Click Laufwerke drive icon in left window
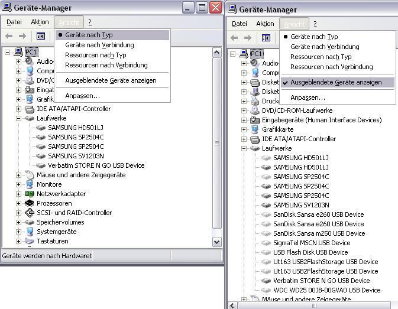Viewport: 398px width, 309px height. pyautogui.click(x=30, y=118)
